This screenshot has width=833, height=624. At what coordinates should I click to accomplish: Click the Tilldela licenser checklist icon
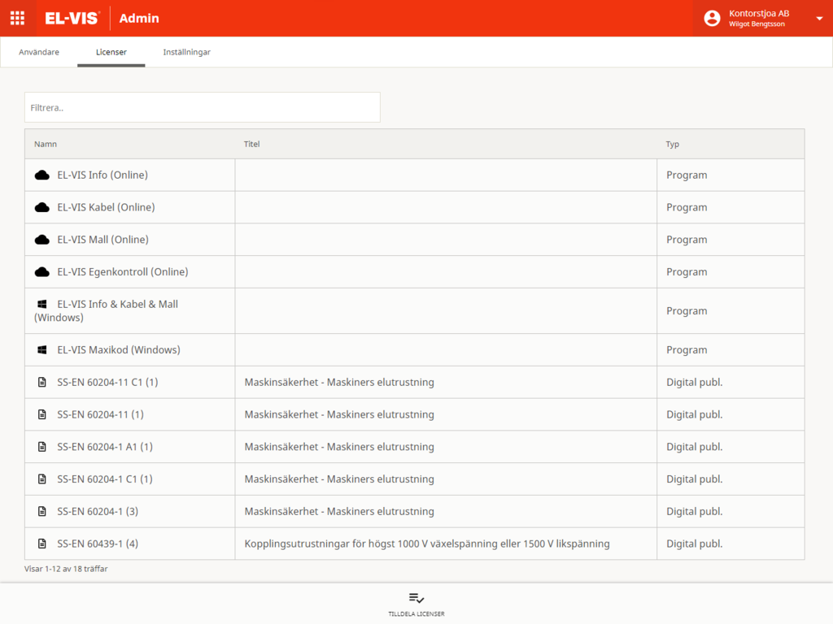[416, 598]
